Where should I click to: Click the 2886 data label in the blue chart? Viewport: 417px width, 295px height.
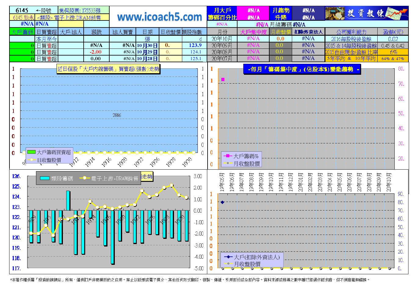point(117,115)
